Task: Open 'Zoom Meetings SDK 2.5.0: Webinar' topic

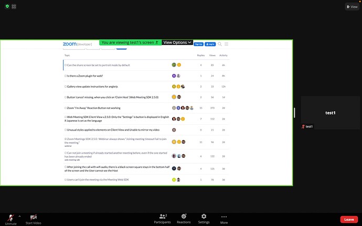Action: coord(115,141)
